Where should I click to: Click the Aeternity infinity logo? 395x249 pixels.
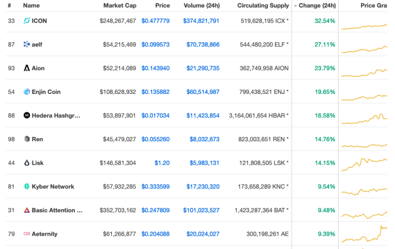click(x=27, y=234)
